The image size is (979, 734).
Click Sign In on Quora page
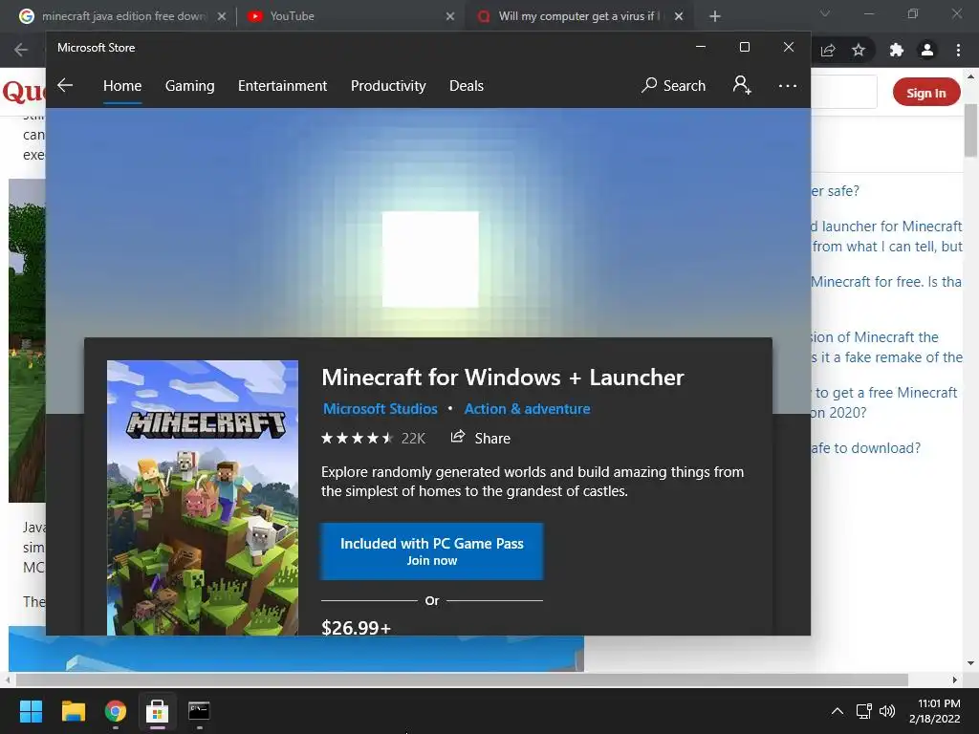925,93
